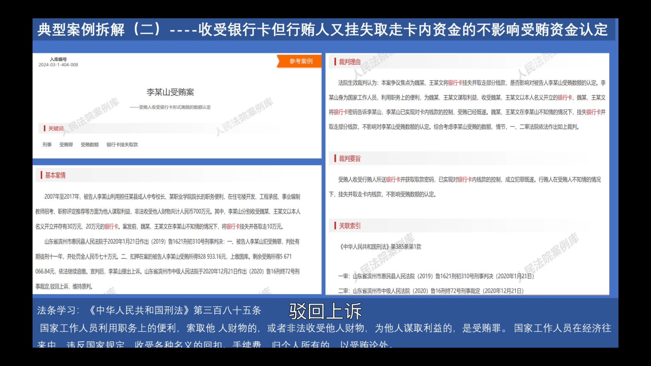Viewport: 651px width, 366px height.
Task: Click the 参考案例 ribbon badge
Action: click(300, 61)
